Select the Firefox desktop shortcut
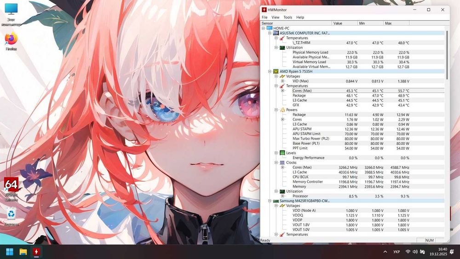460x259 pixels. 11,42
